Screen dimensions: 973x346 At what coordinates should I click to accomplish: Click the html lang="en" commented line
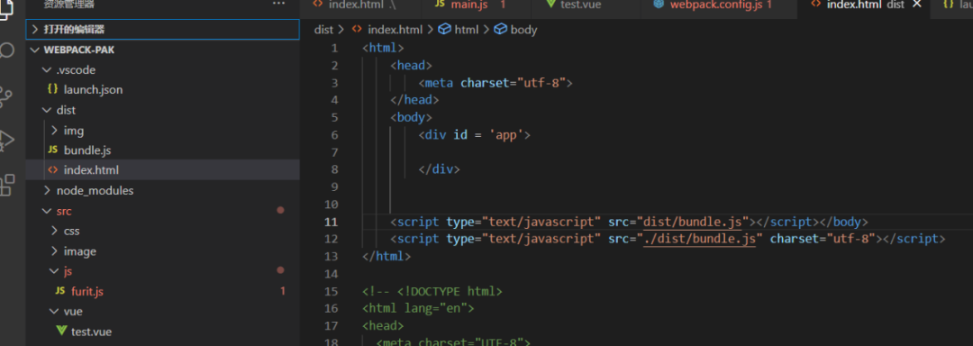tap(418, 308)
